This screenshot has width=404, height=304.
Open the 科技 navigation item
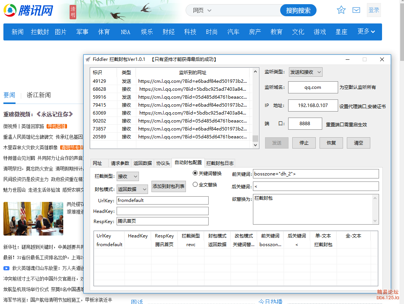pos(190,32)
